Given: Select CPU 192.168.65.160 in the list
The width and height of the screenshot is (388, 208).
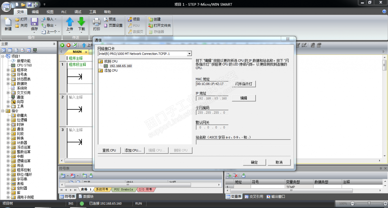Looking at the screenshot, I should [x=120, y=66].
